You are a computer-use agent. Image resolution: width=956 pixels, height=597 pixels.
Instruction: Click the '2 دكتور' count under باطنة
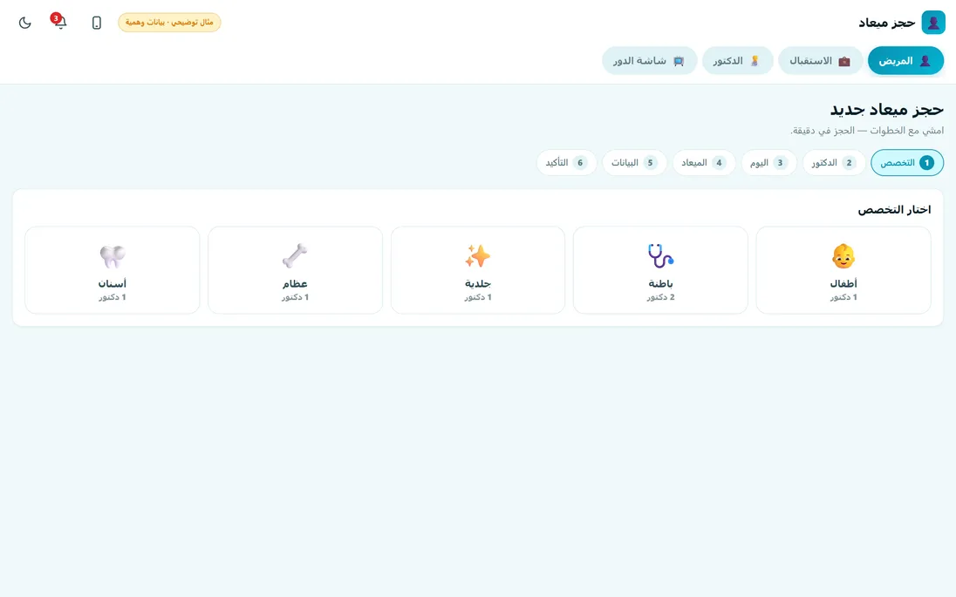(660, 297)
